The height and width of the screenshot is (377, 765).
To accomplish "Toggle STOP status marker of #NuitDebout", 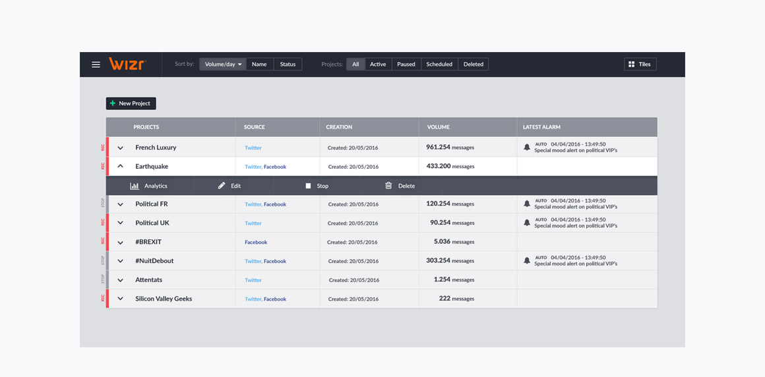I will pos(104,260).
